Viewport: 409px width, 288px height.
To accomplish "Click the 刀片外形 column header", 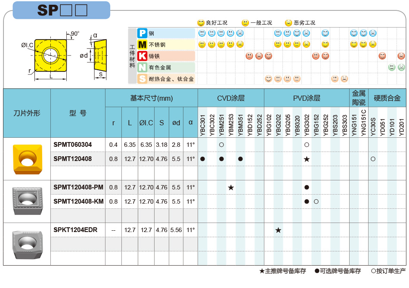I will (27, 113).
